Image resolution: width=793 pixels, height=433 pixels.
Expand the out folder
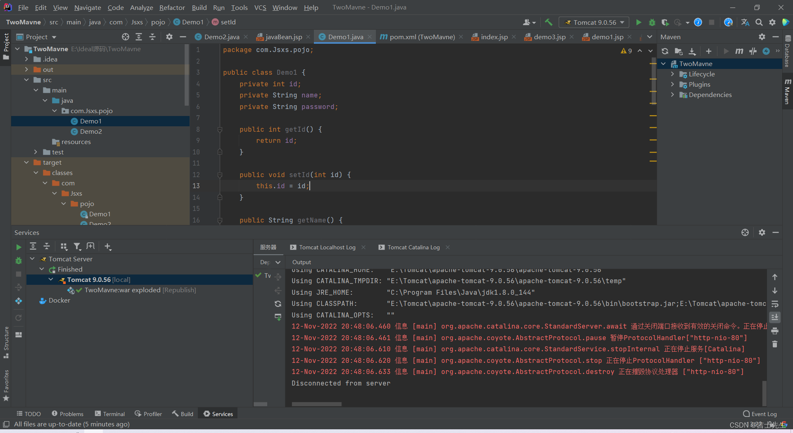[27, 69]
